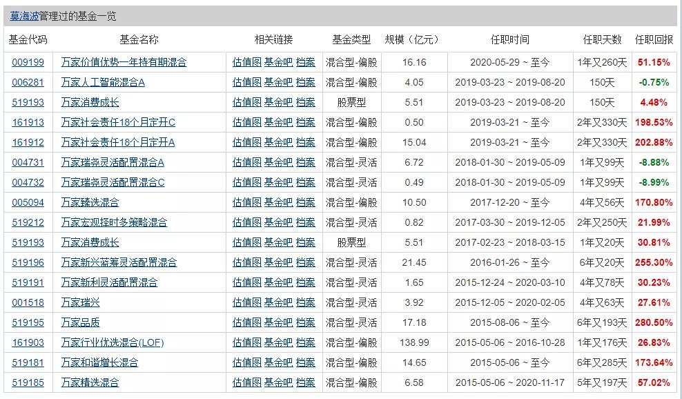Open 万家新利灵活配置混合 link
The image size is (682, 399).
(109, 282)
